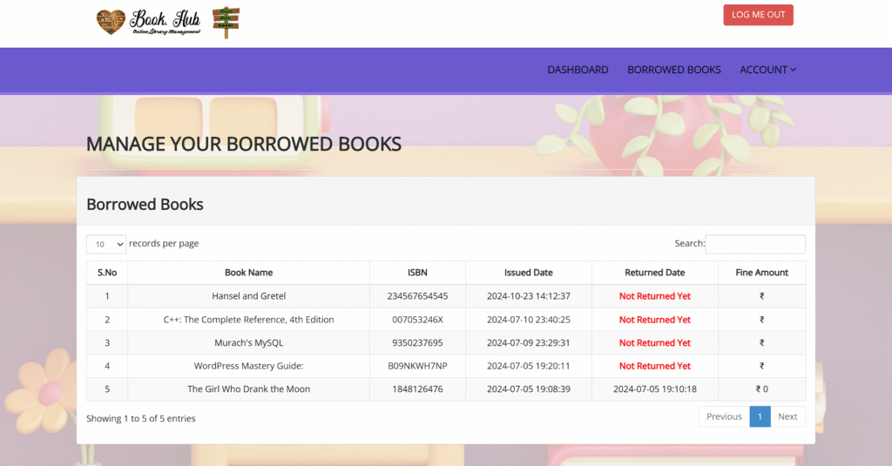Click ISBN 9350237695

click(417, 342)
